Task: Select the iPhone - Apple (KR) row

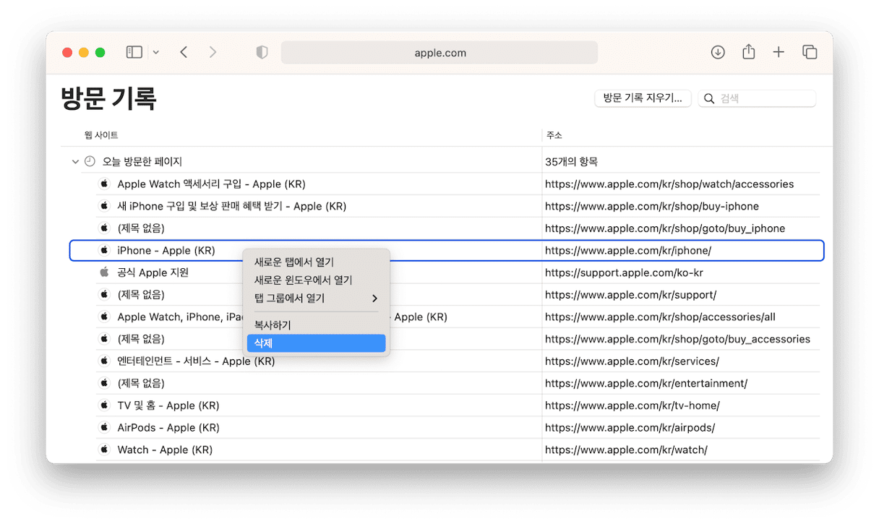Action: click(x=447, y=250)
